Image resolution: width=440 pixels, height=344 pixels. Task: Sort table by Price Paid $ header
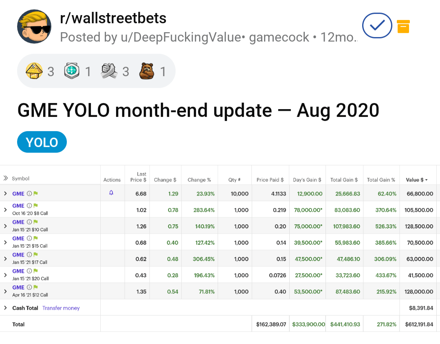point(270,180)
